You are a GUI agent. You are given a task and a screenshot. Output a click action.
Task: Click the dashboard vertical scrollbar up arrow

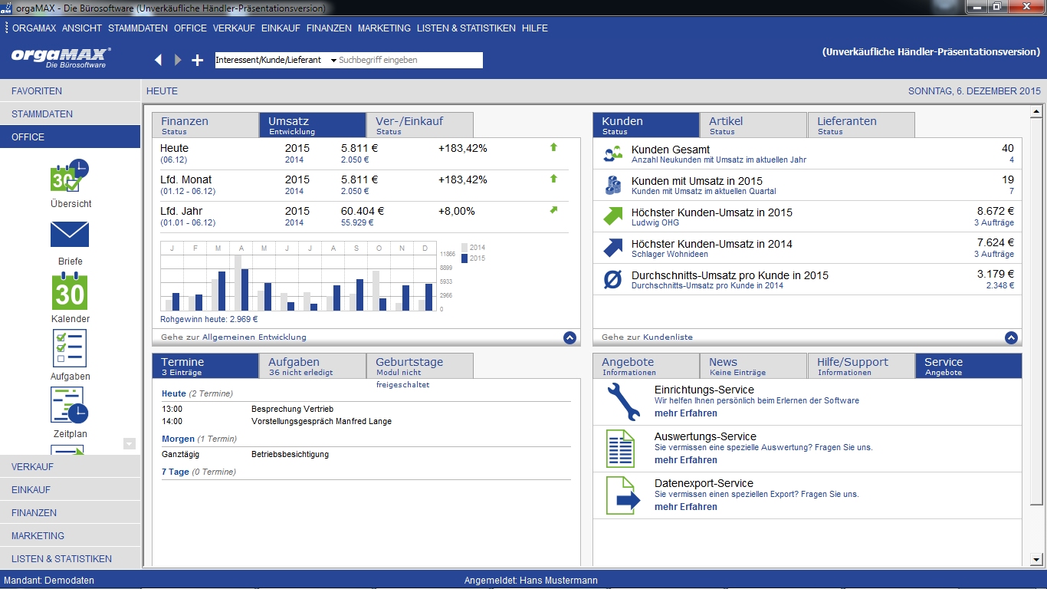[1036, 111]
